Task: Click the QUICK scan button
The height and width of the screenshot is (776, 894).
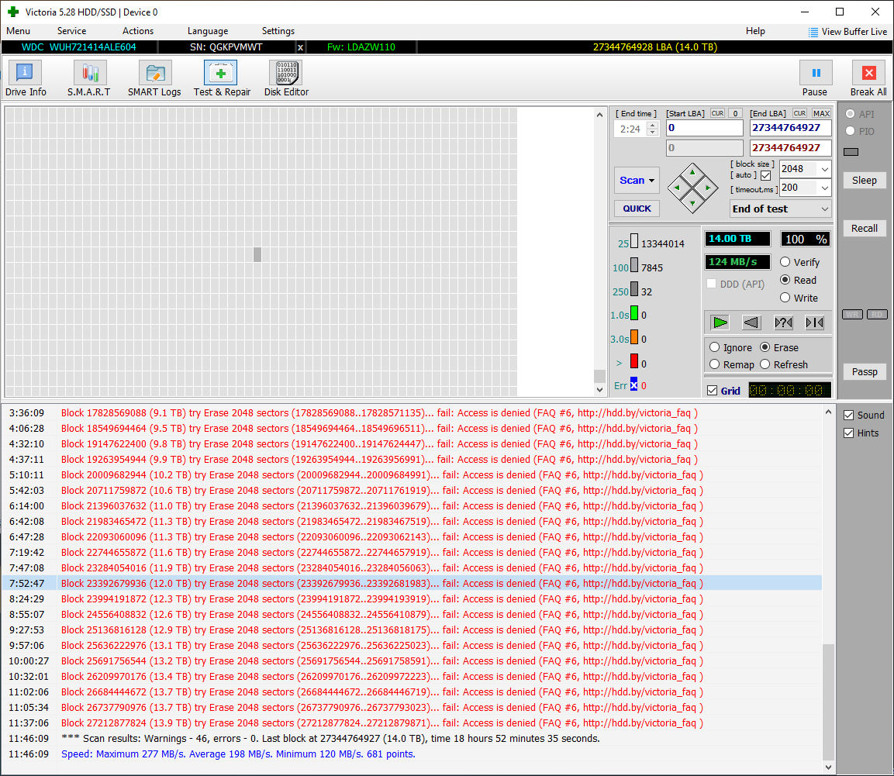Action: 637,209
